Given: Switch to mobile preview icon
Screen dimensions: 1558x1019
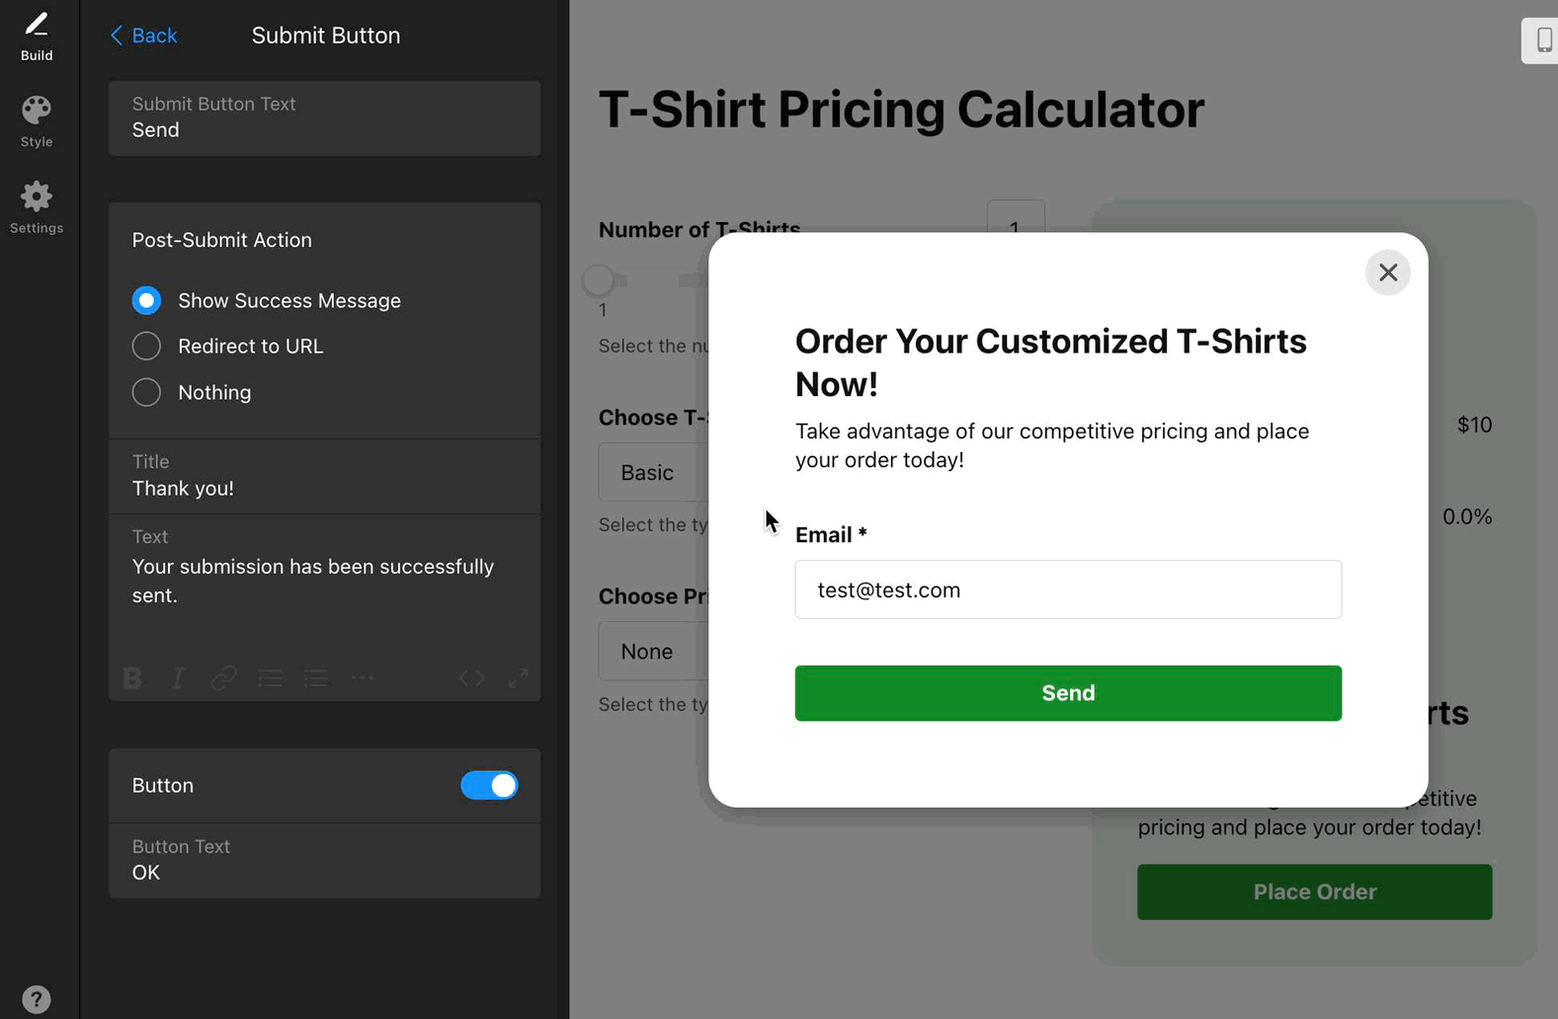Looking at the screenshot, I should [x=1543, y=40].
